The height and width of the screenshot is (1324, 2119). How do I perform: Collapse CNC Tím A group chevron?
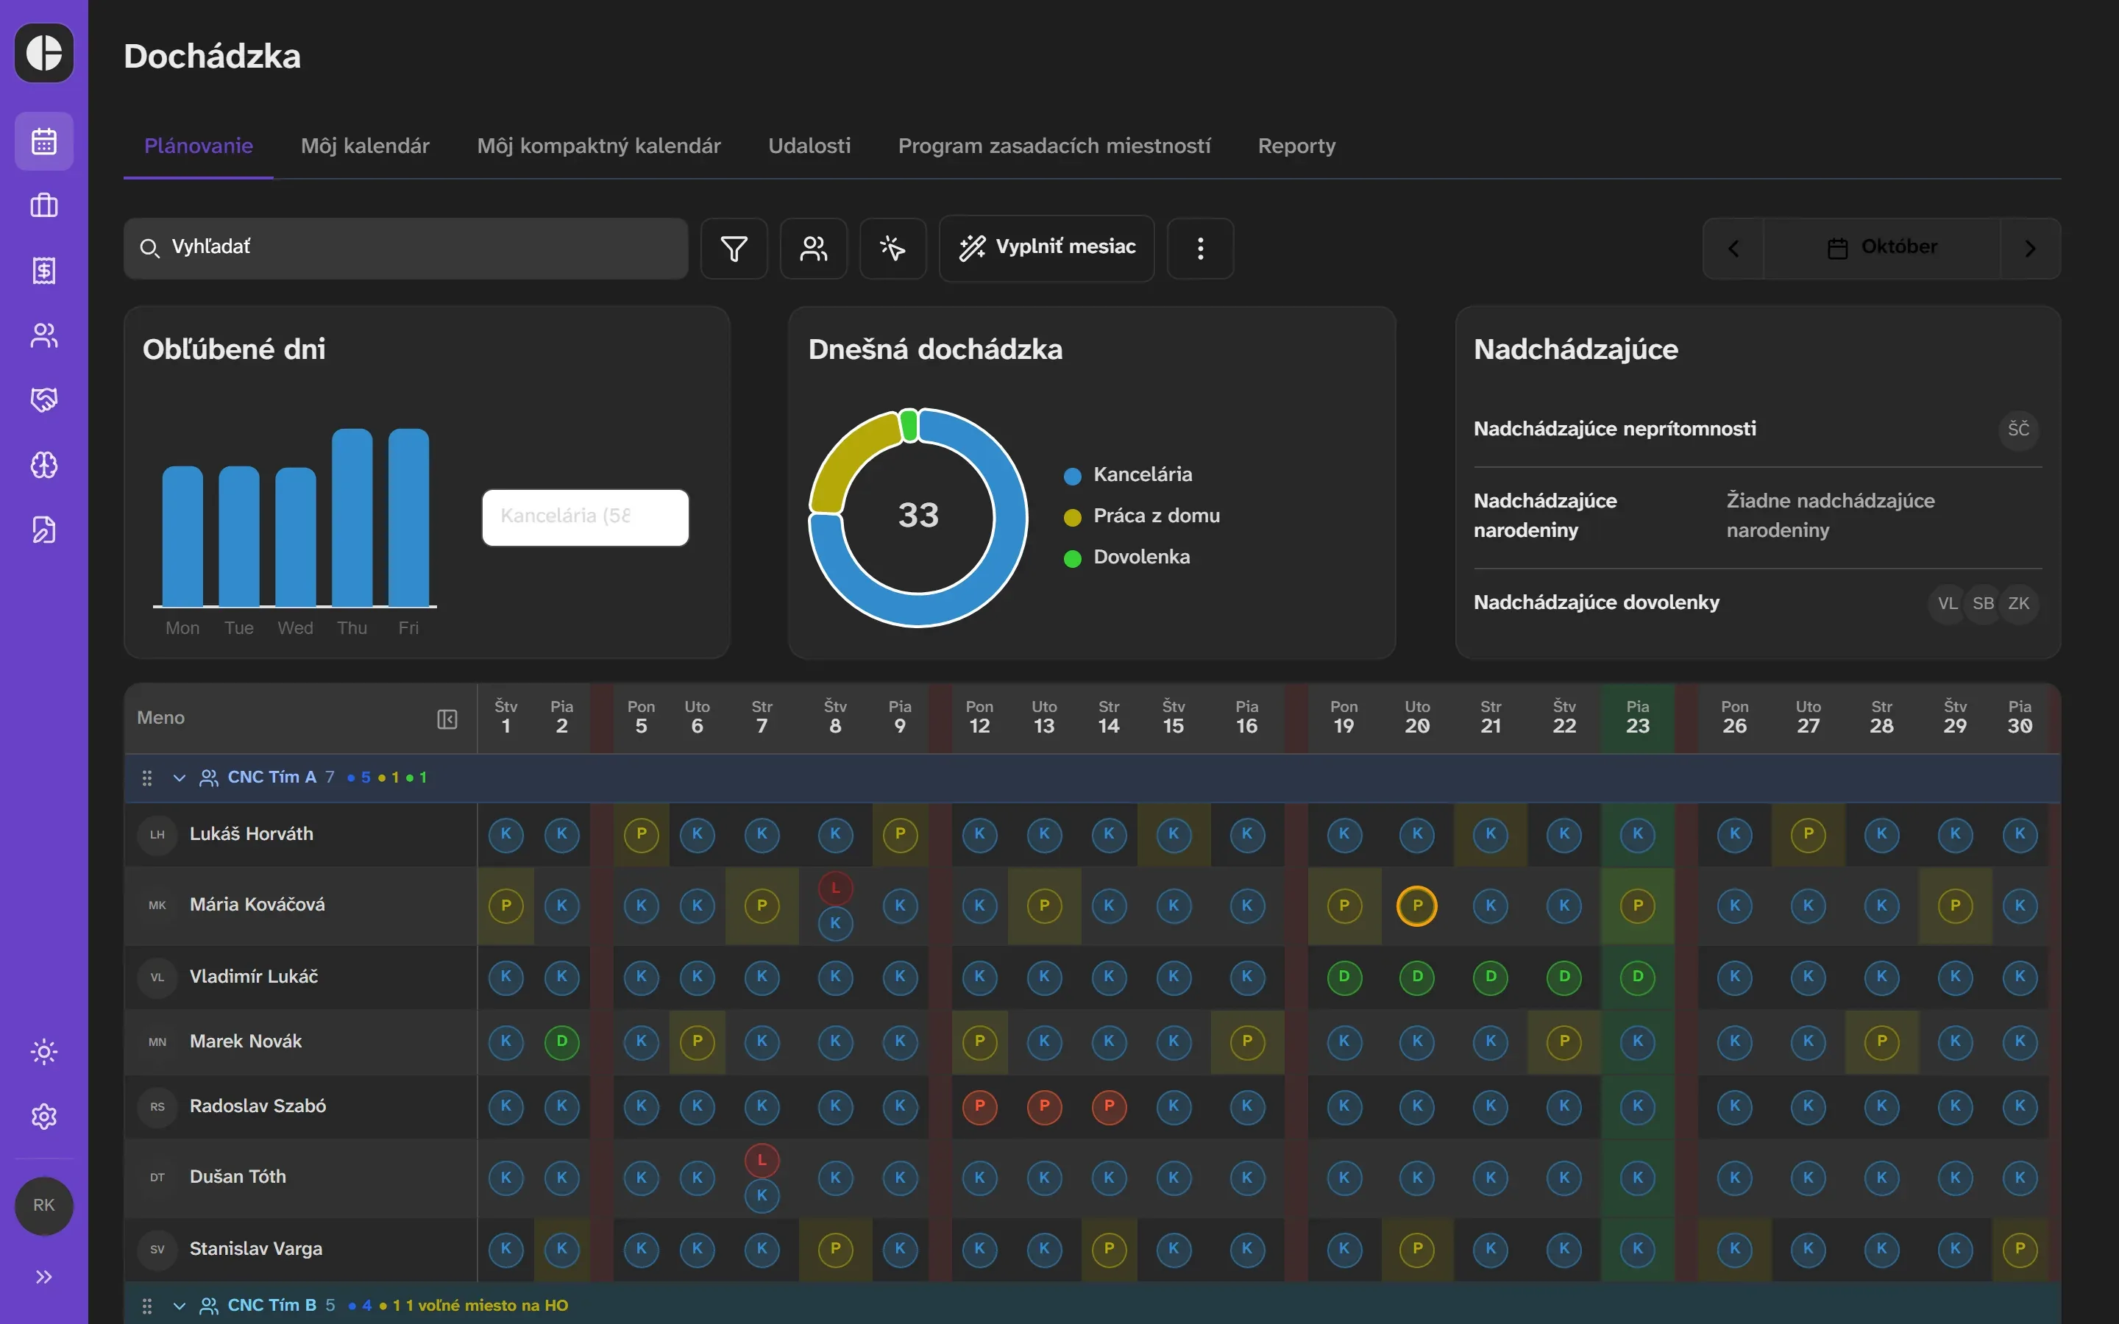[180, 777]
